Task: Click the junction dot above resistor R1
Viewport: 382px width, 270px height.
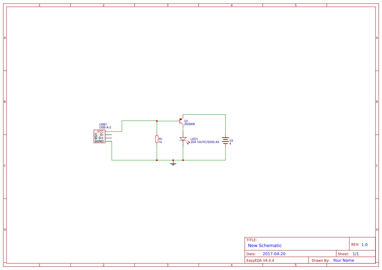Action: pos(157,121)
